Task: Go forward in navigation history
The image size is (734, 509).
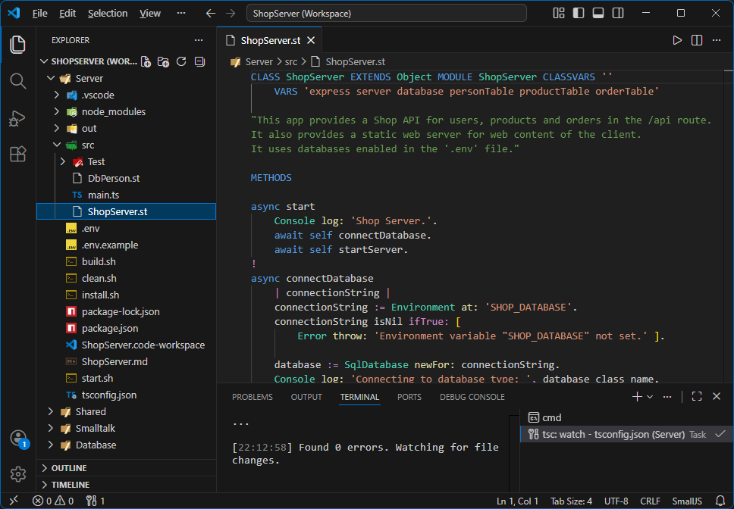Action: coord(231,13)
